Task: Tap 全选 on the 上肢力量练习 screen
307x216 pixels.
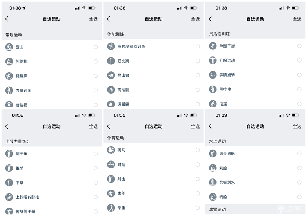Action: [93, 126]
